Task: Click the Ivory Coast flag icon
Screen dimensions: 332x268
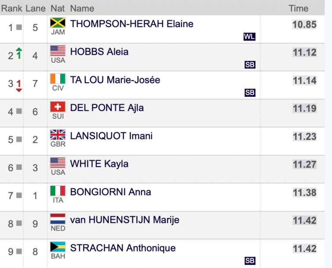Action: tap(58, 79)
